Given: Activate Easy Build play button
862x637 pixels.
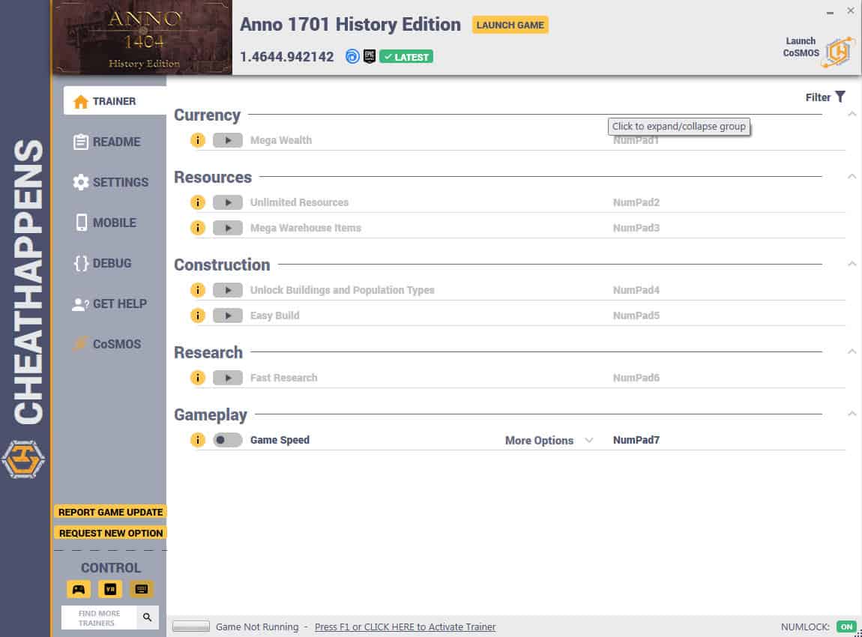Looking at the screenshot, I should (228, 316).
